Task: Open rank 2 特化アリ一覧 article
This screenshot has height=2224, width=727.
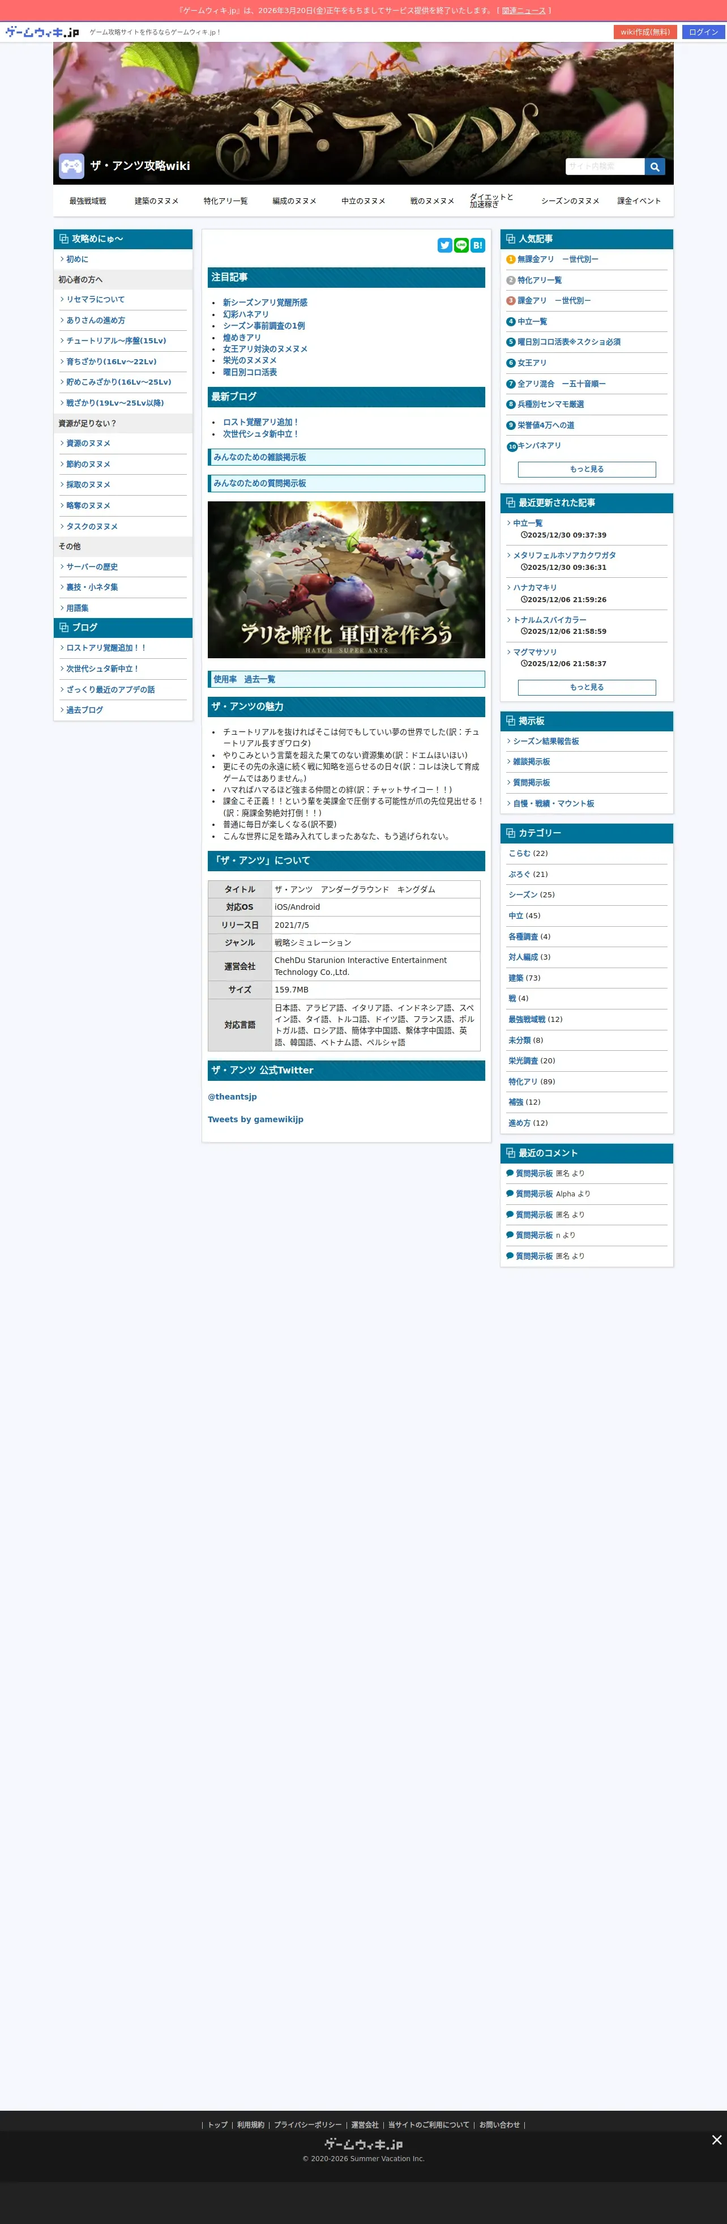Action: pos(540,280)
